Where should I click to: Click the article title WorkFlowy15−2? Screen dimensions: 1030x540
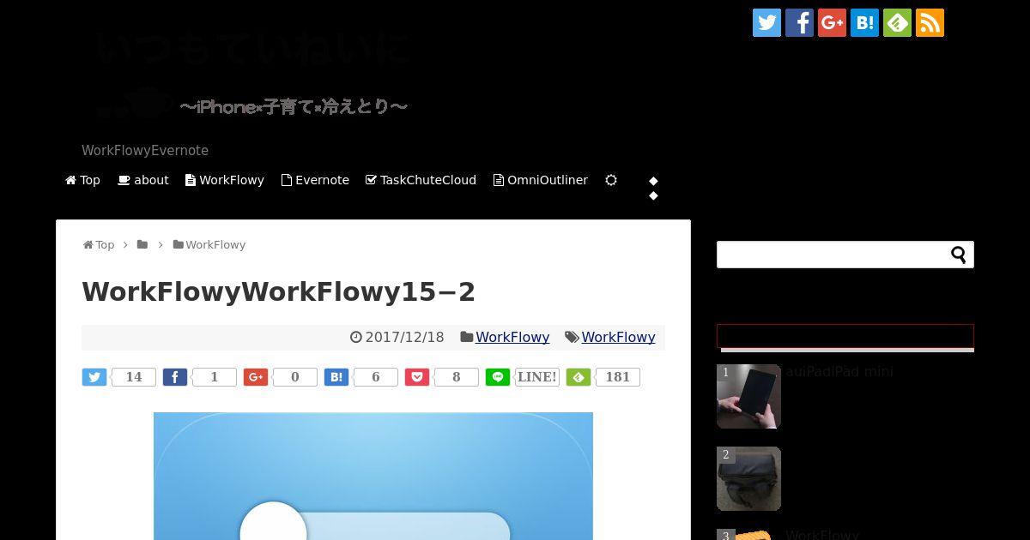(278, 291)
